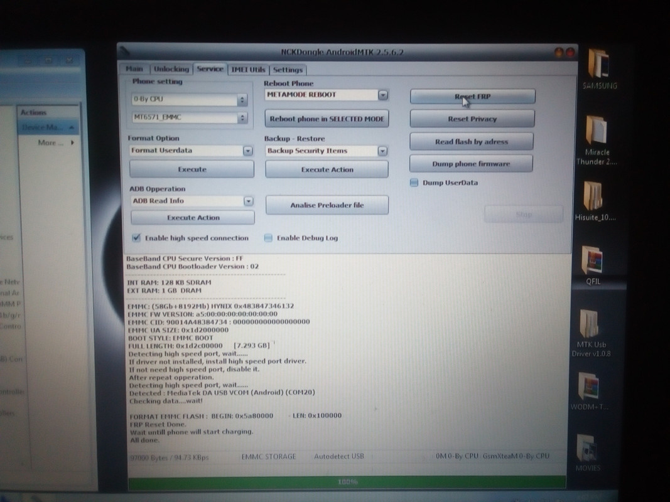Expand the More actions submenu arrow
Viewport: 670px width, 502px height.
click(x=73, y=142)
